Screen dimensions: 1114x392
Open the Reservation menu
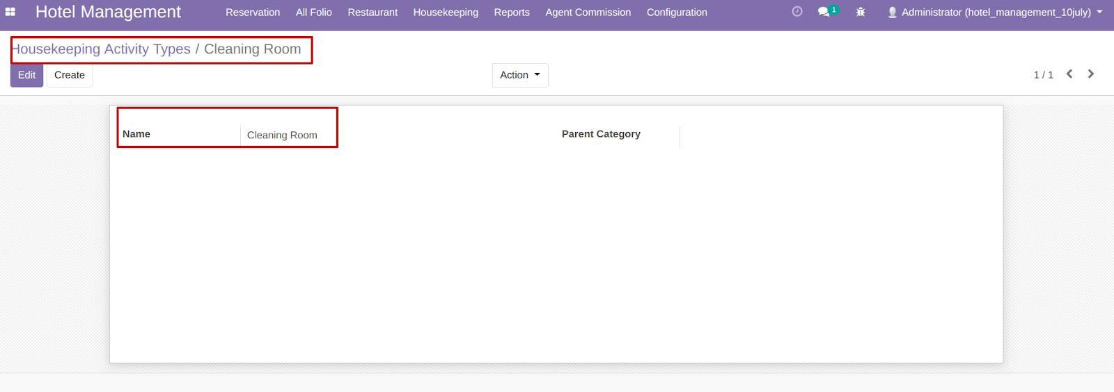(253, 13)
